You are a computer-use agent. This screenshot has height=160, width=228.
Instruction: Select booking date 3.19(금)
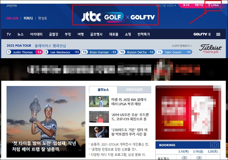pyautogui.click(x=198, y=152)
